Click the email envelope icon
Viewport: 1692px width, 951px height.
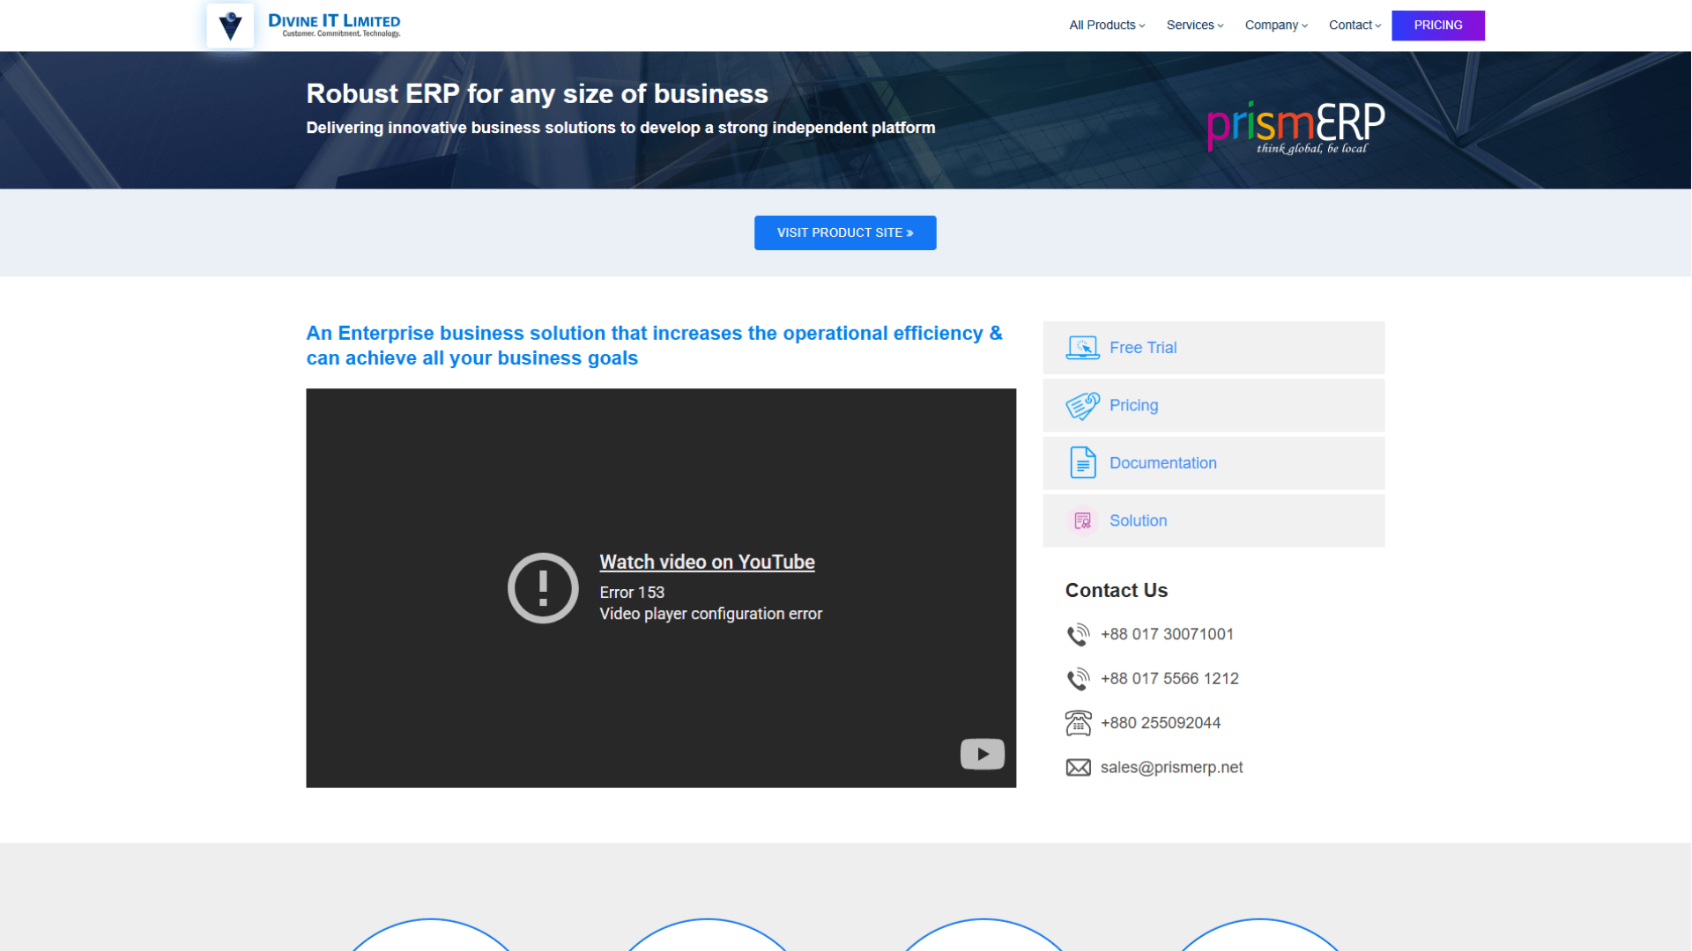(1078, 768)
